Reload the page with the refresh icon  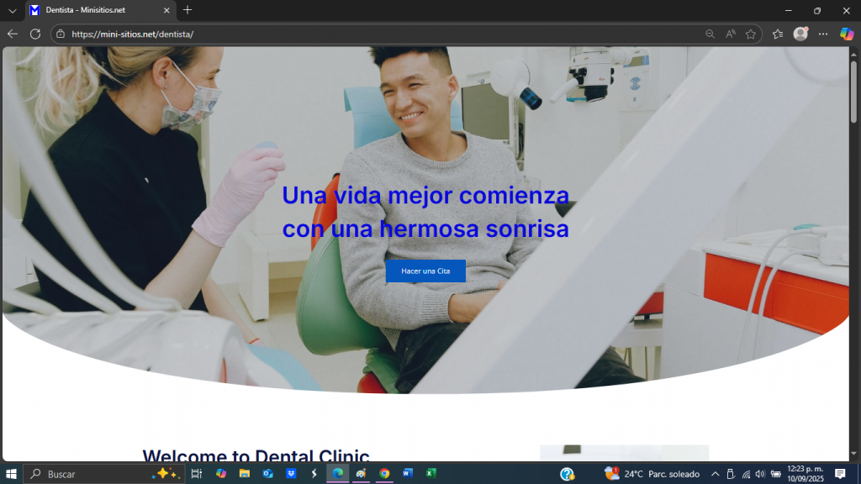pyautogui.click(x=35, y=34)
